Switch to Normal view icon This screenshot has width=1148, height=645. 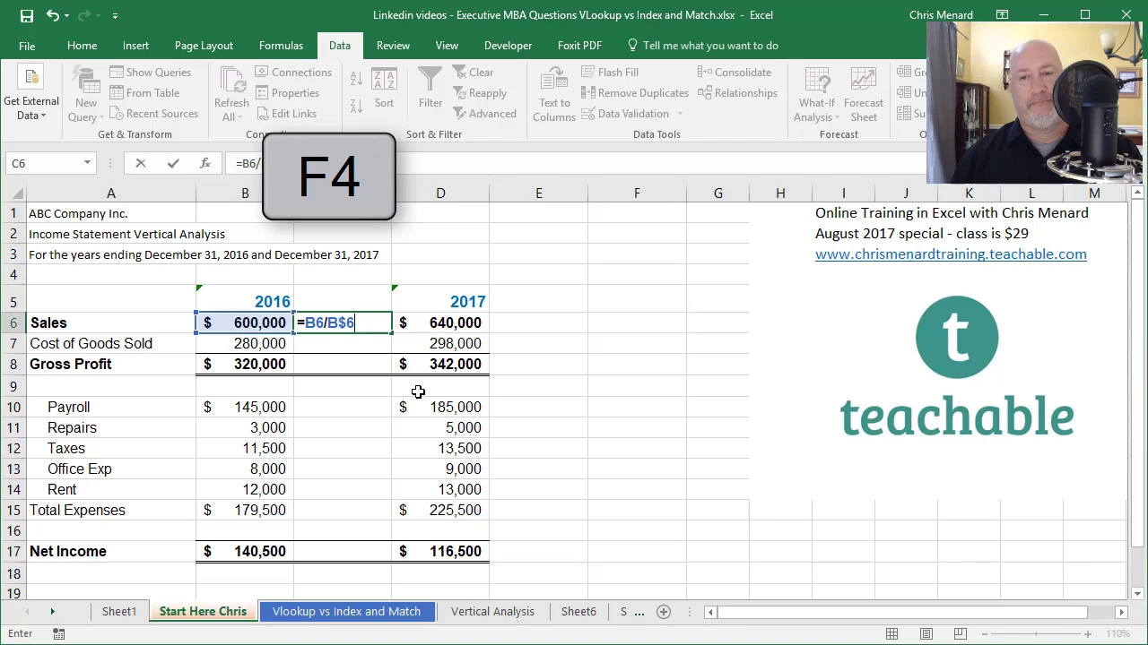click(x=891, y=634)
